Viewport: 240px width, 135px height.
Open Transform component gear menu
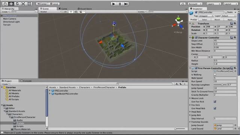click(235, 23)
